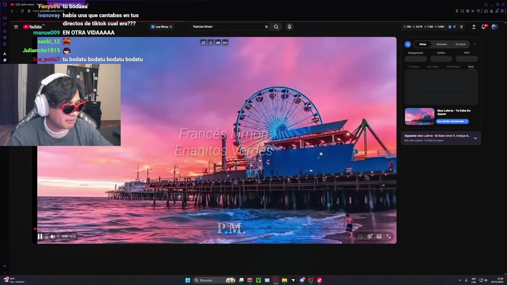This screenshot has height=285, width=507.
Task: Select the Todo time range
Action: tap(471, 66)
